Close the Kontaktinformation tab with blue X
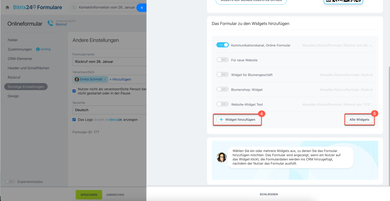The width and height of the screenshot is (390, 201). [x=142, y=8]
